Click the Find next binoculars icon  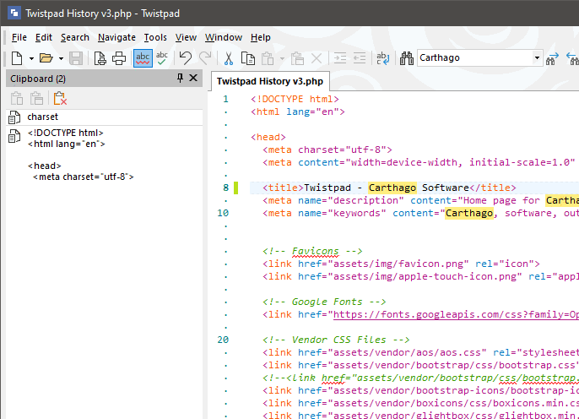click(552, 58)
